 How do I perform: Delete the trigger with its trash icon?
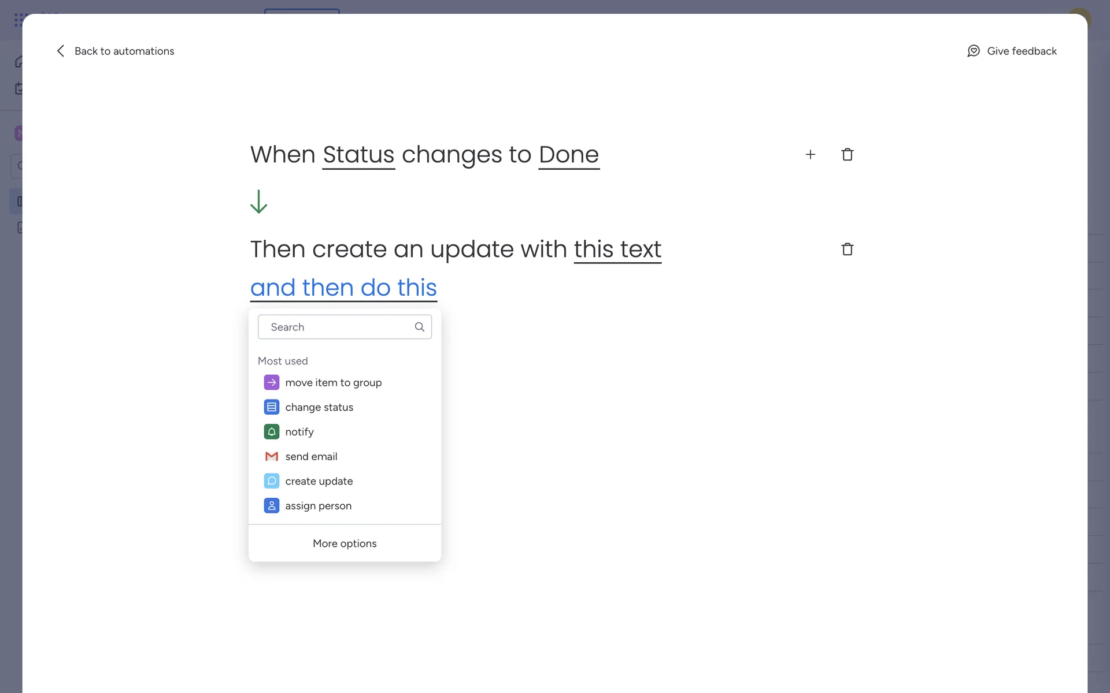[x=847, y=154]
